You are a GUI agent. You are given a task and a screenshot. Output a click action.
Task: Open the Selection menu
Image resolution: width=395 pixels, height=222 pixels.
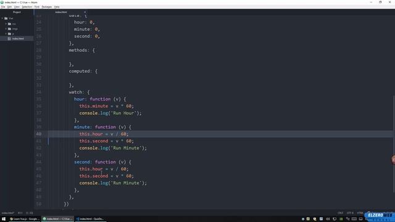tap(27, 7)
